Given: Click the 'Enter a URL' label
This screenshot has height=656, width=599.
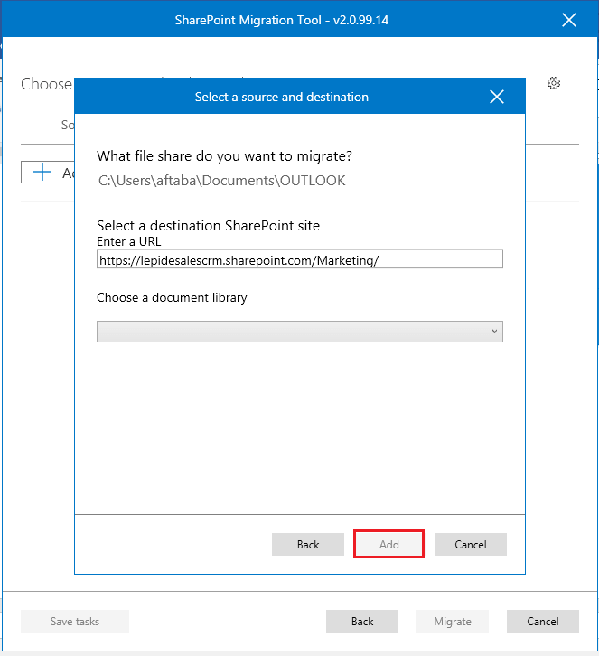Looking at the screenshot, I should tap(129, 241).
